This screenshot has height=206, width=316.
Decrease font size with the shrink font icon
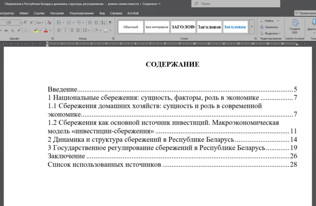[32, 23]
